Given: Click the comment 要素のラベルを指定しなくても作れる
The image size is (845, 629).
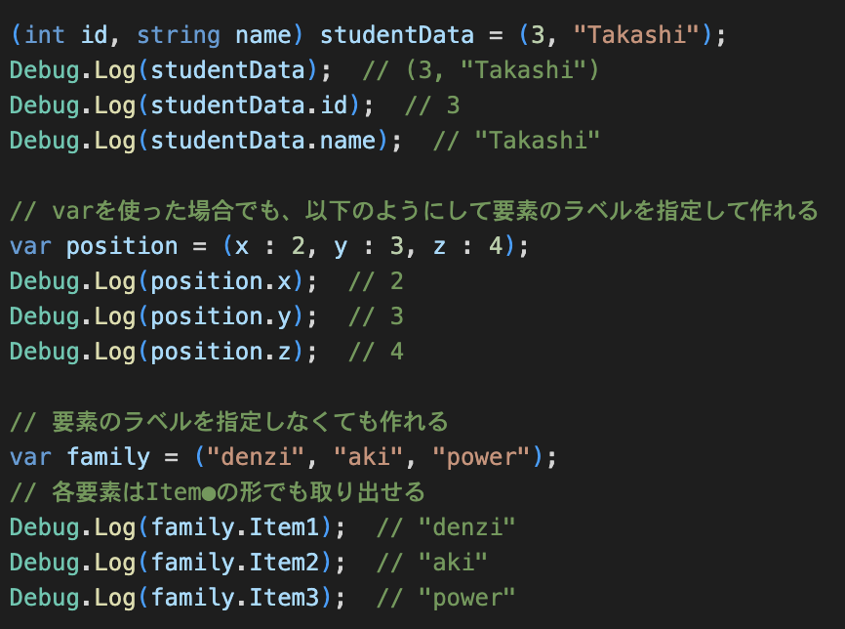Looking at the screenshot, I should (x=229, y=422).
